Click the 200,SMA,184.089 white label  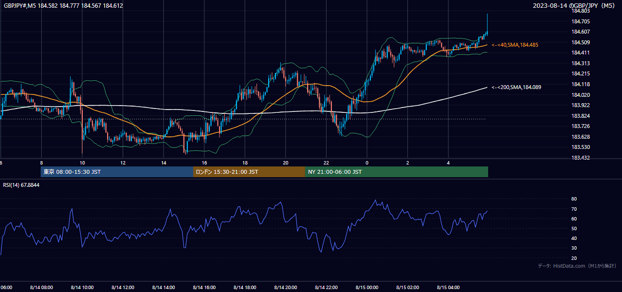516,87
